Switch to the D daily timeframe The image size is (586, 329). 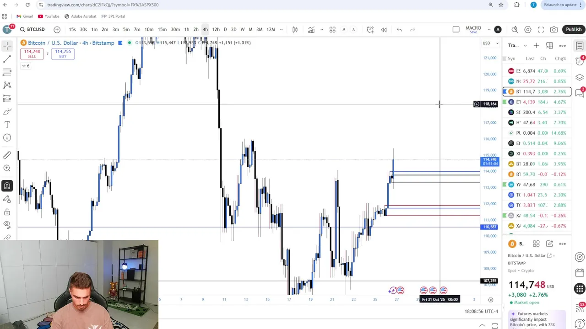[x=225, y=30]
